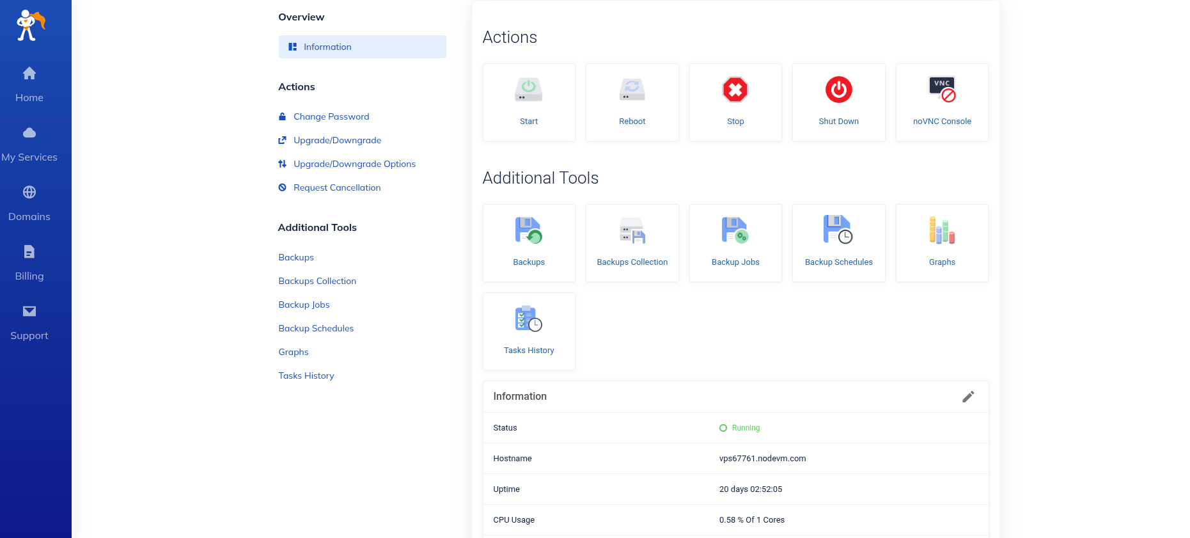The width and height of the screenshot is (1190, 538).
Task: Click Request Cancellation link
Action: pos(337,187)
